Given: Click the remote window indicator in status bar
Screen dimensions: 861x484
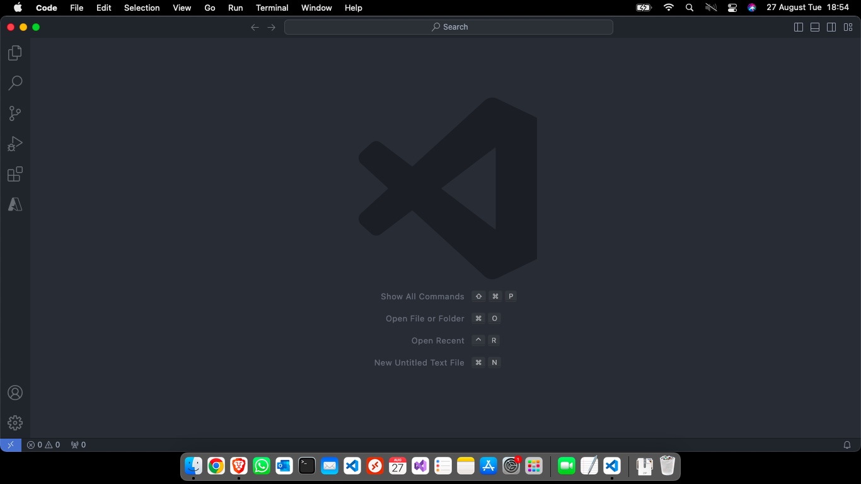Looking at the screenshot, I should coord(11,445).
